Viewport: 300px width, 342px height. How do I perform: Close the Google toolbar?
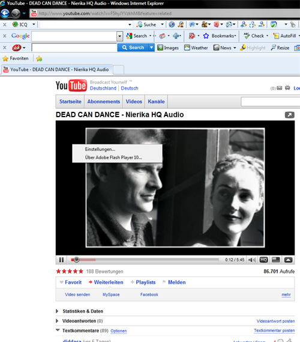click(5, 36)
